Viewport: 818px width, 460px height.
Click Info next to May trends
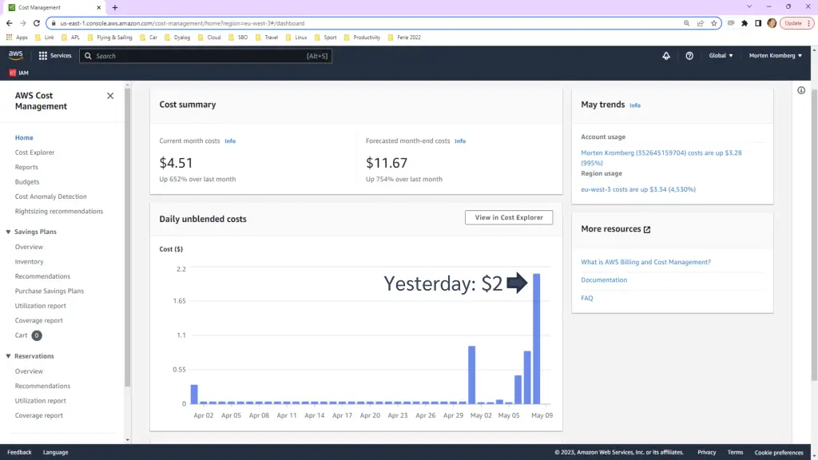click(635, 105)
